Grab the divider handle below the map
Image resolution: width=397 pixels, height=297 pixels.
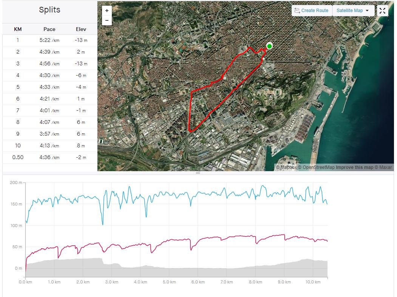(x=198, y=173)
